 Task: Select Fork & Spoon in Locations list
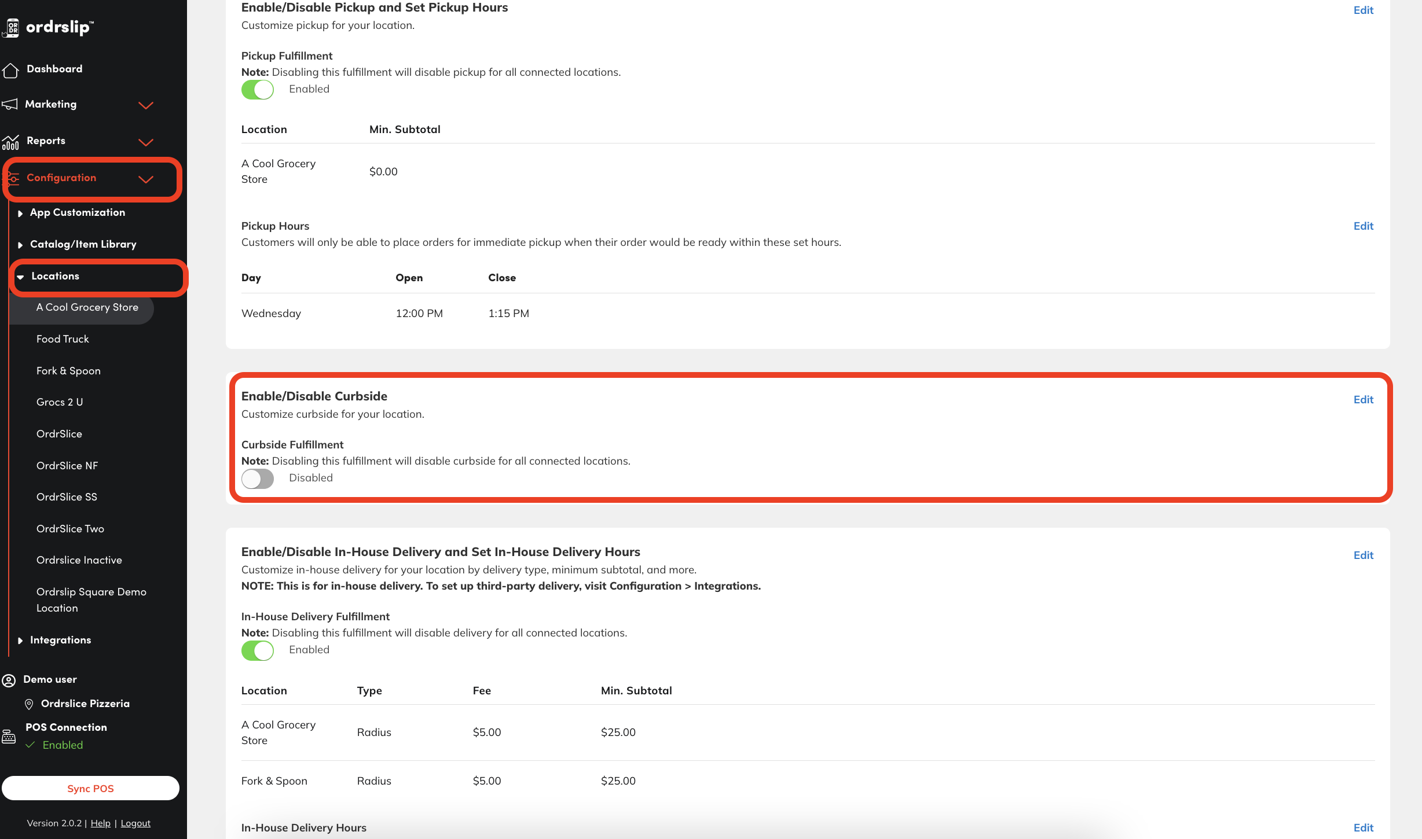click(68, 371)
